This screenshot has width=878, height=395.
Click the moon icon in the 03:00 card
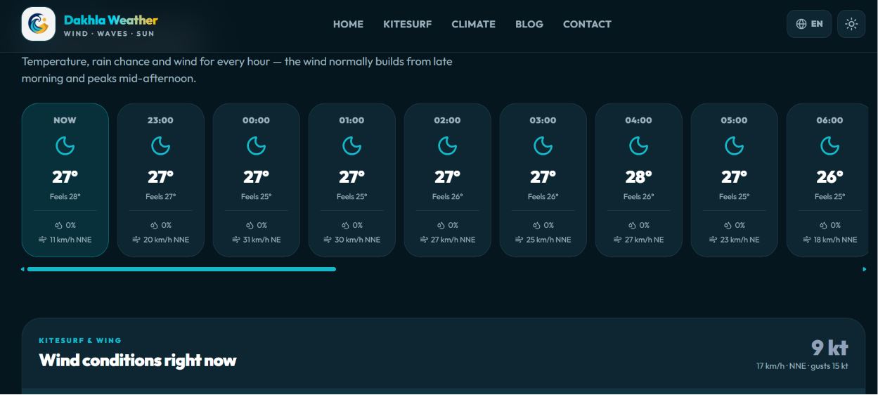tap(543, 145)
